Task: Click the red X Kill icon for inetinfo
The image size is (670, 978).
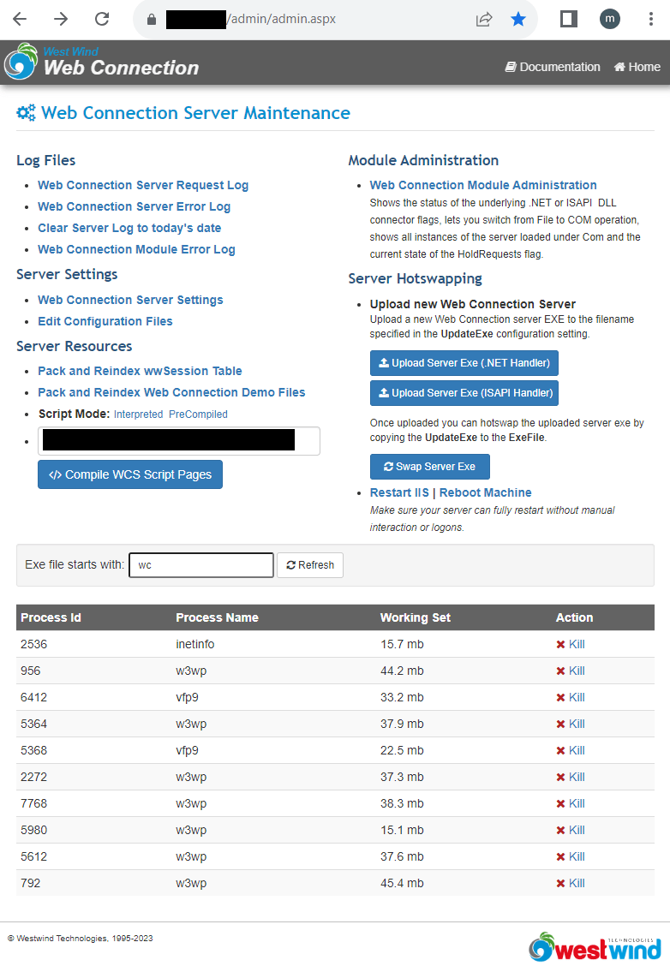Action: 560,645
